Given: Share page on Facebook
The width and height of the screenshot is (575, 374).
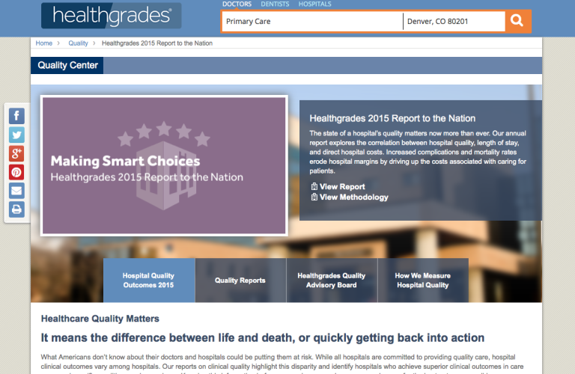Looking at the screenshot, I should 16,116.
